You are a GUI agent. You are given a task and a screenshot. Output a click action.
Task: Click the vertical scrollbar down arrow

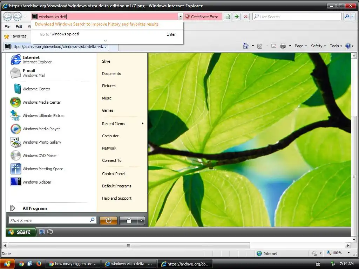(x=354, y=240)
